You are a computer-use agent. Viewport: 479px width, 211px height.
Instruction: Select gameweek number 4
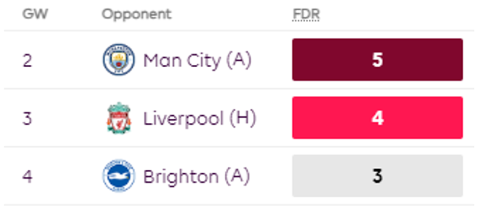[28, 176]
